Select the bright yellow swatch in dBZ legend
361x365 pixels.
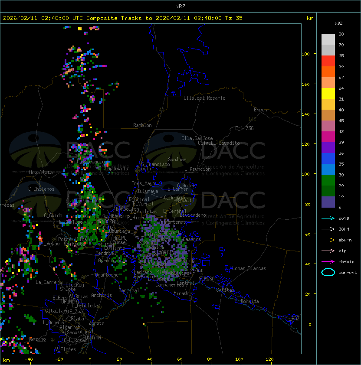pos(328,94)
